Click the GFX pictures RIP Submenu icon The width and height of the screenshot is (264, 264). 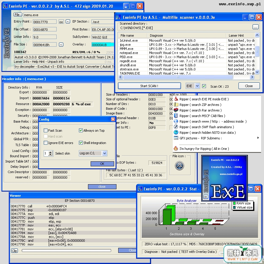click(x=176, y=138)
